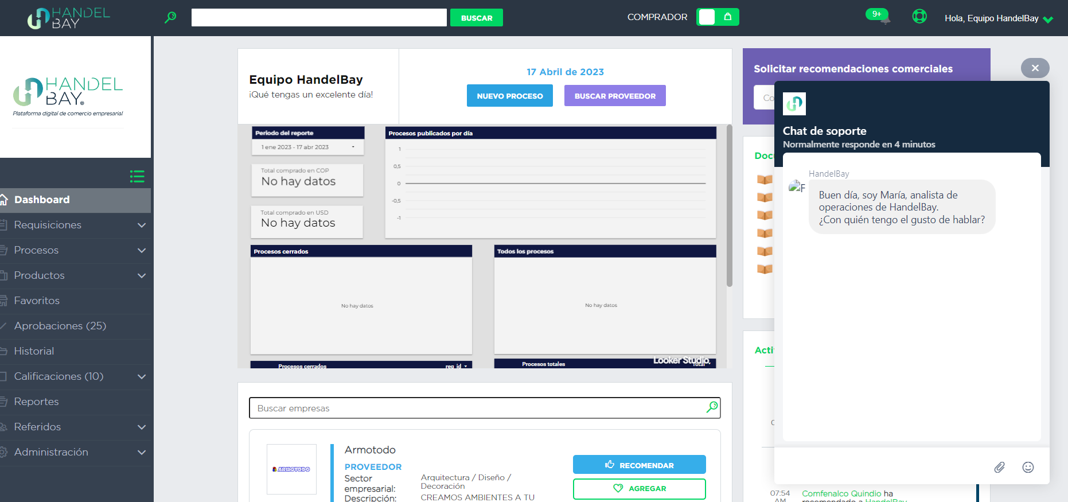Click the 'Chat de soporte' title
Screen dimensions: 1068x502
[x=824, y=131]
